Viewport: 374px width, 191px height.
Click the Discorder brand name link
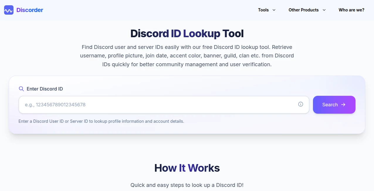[x=29, y=10]
